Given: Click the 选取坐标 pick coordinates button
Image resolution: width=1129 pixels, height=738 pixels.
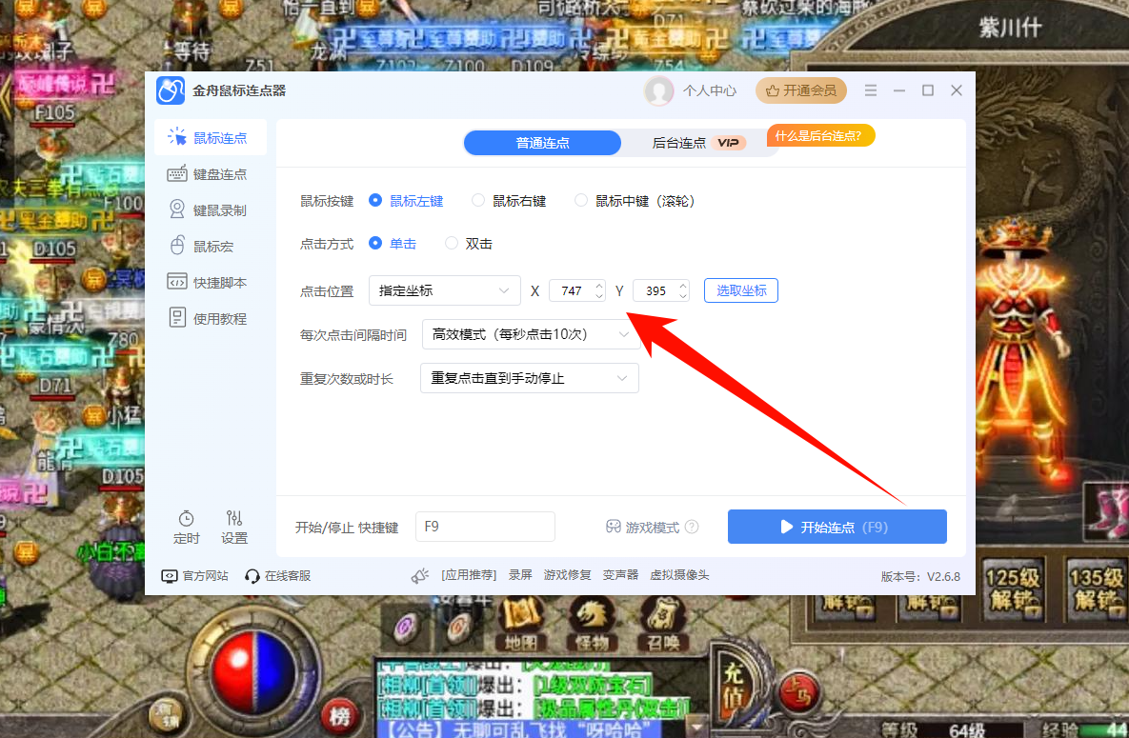Looking at the screenshot, I should (740, 290).
